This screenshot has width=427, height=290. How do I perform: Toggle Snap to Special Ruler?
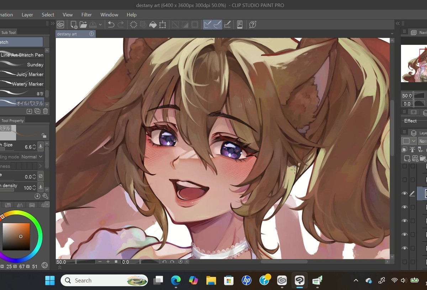217,25
